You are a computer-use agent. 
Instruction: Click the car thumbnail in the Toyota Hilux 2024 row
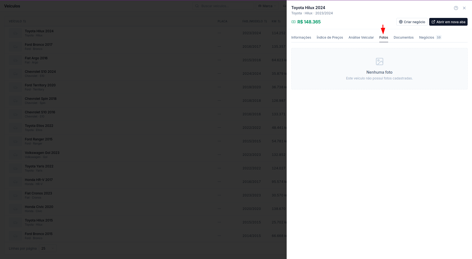[15, 33]
